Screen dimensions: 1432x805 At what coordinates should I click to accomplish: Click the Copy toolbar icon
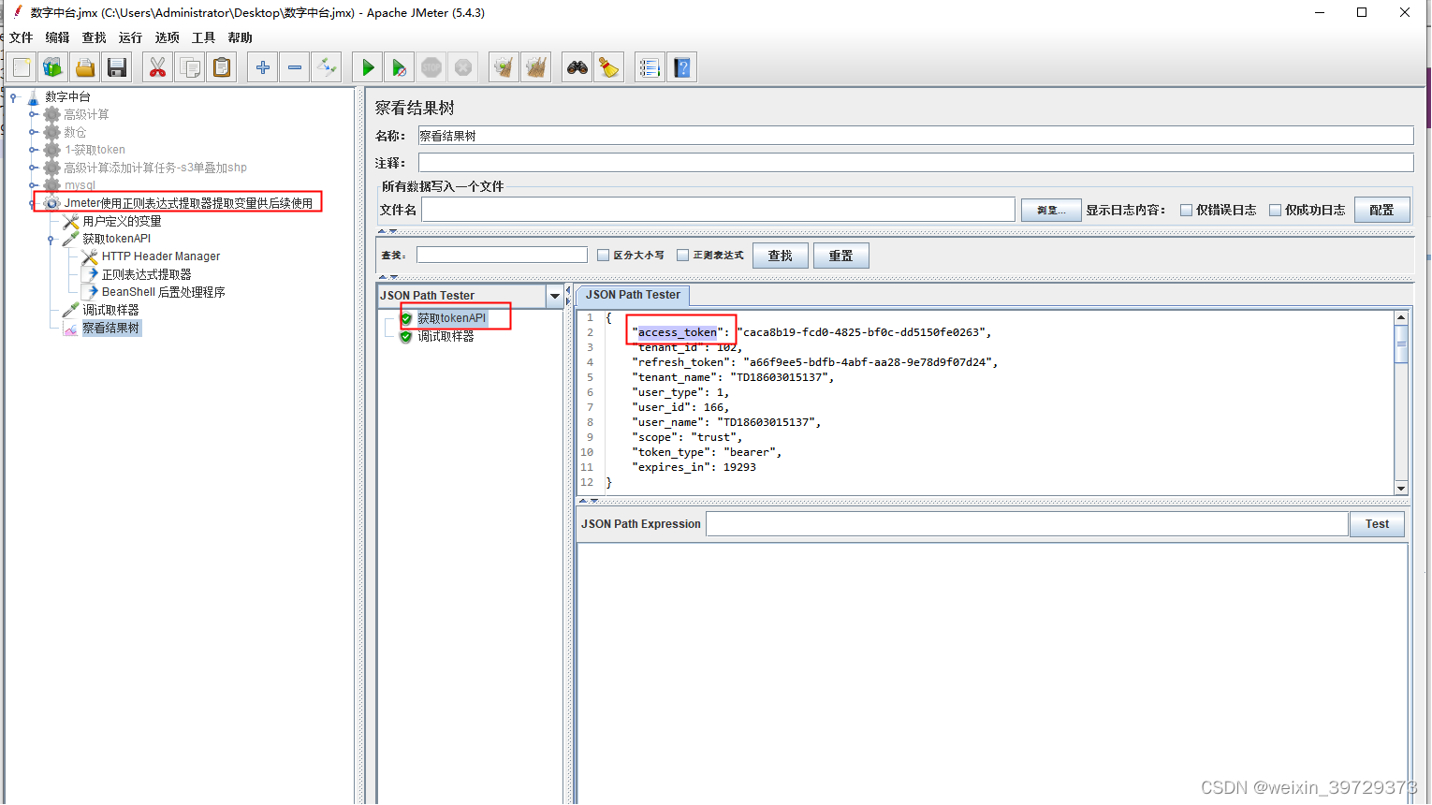click(x=190, y=67)
